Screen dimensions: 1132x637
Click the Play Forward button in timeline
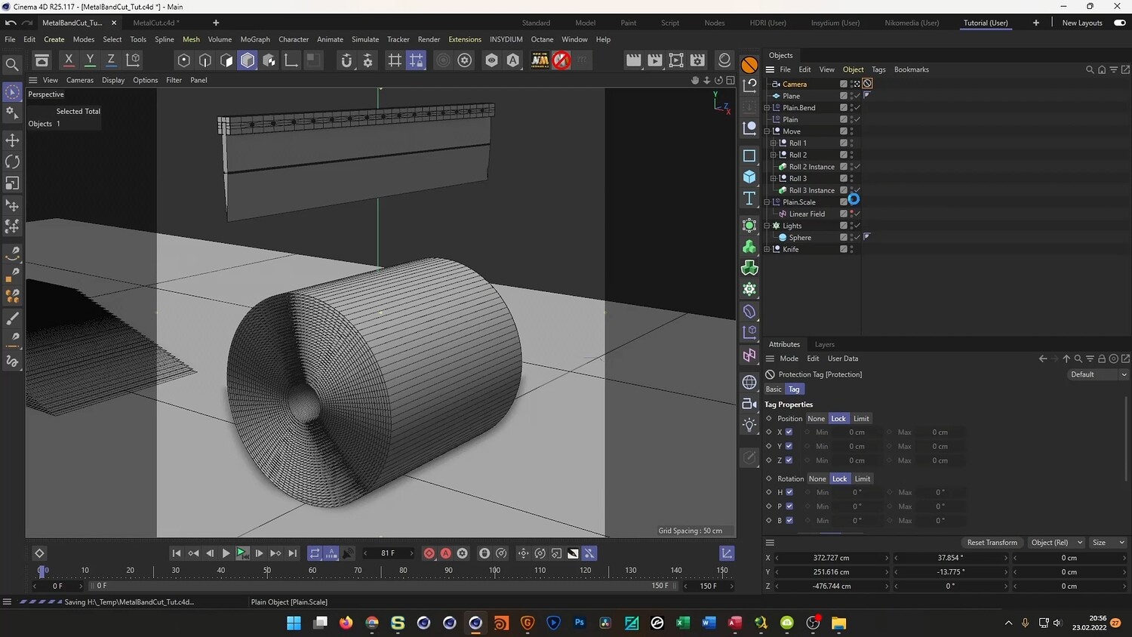(x=226, y=553)
